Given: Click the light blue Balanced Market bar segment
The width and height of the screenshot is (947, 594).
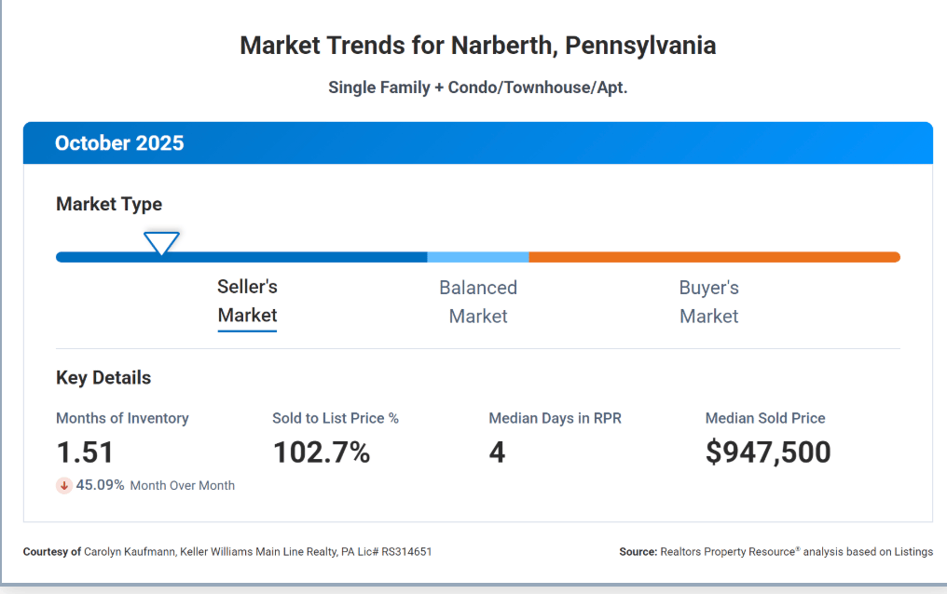Looking at the screenshot, I should tap(478, 257).
